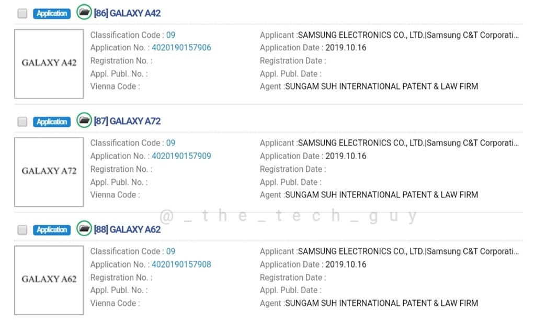View the GALAXY A42 trademark thumbnail
The width and height of the screenshot is (535, 320).
49,63
